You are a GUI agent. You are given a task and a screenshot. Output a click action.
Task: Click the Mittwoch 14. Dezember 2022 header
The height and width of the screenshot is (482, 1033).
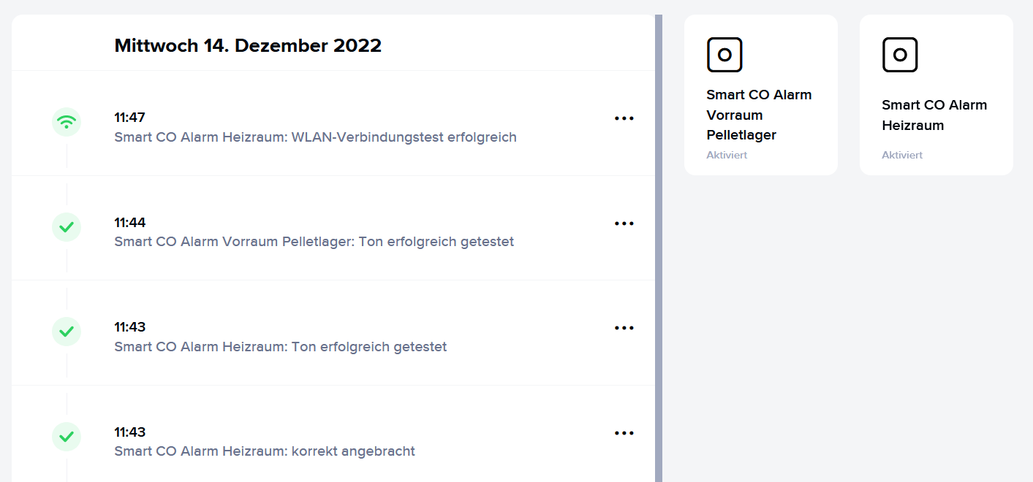pos(248,45)
